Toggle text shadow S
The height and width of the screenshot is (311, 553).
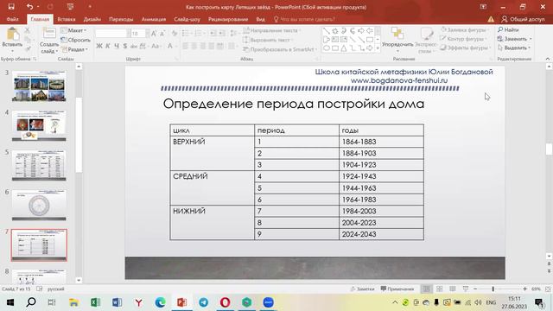(124, 46)
